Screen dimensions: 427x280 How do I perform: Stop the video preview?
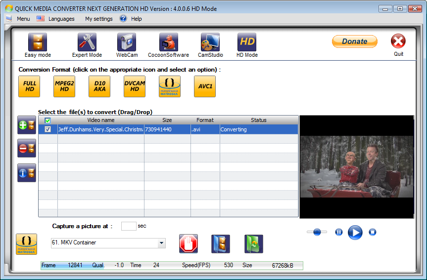pos(373,232)
